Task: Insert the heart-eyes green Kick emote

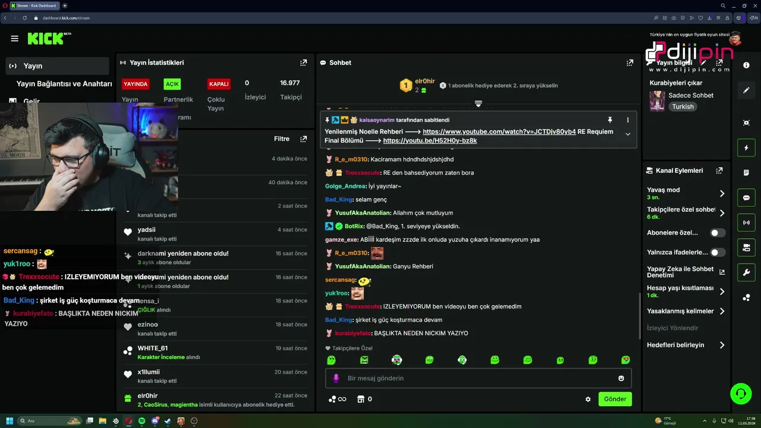Action: pyautogui.click(x=625, y=360)
